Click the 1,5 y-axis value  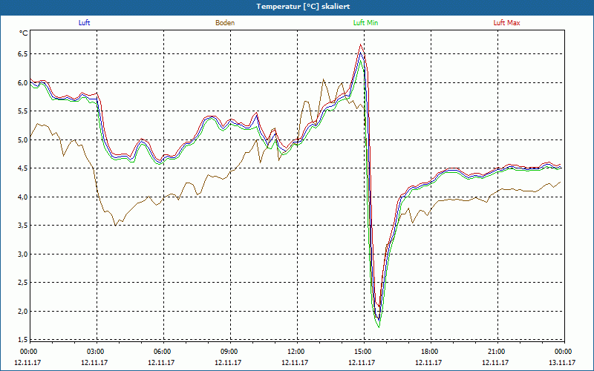tap(23, 339)
